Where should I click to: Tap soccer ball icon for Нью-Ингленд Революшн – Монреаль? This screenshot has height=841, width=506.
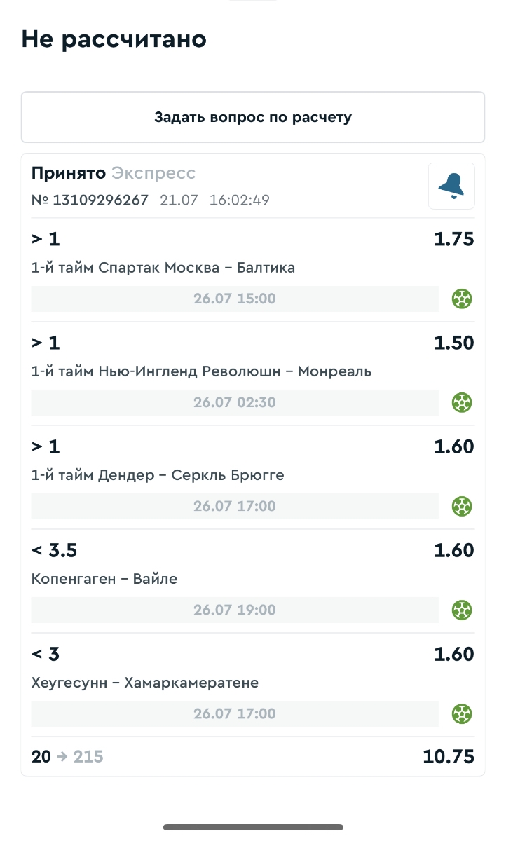click(x=461, y=403)
